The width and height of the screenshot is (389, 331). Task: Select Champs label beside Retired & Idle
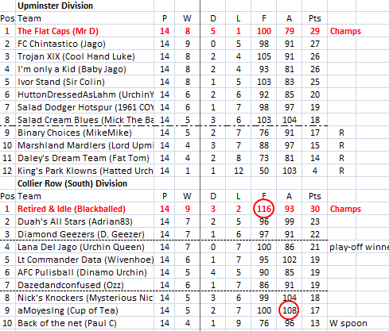(x=345, y=209)
